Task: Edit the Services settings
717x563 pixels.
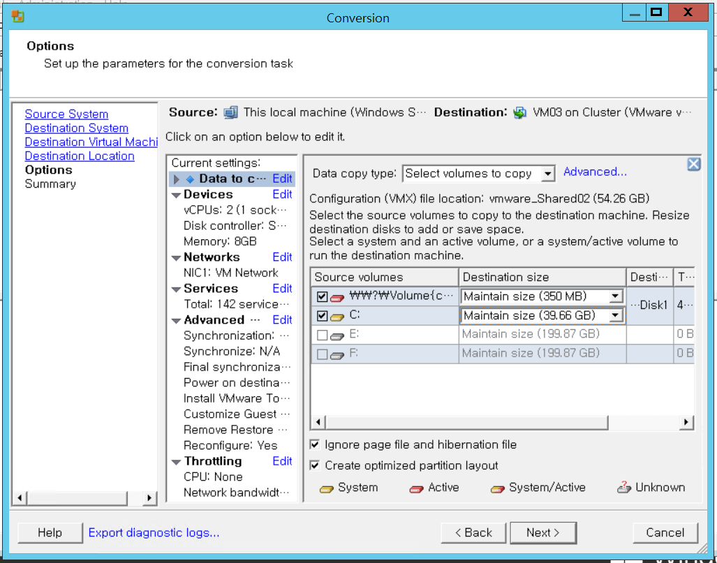Action: (282, 288)
